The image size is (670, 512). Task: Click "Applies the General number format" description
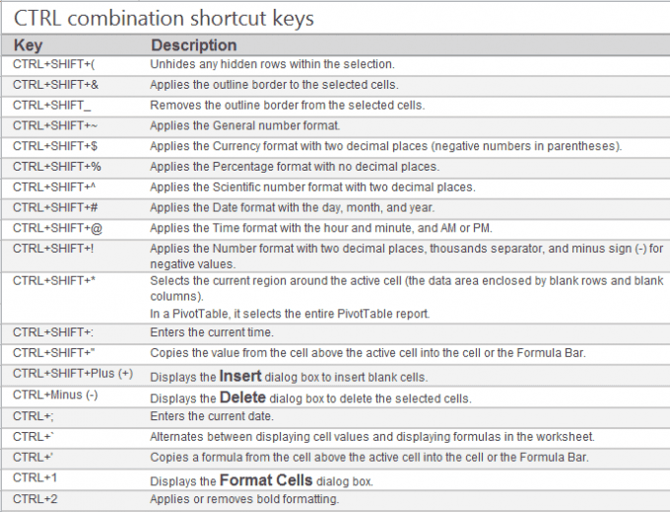coord(244,125)
